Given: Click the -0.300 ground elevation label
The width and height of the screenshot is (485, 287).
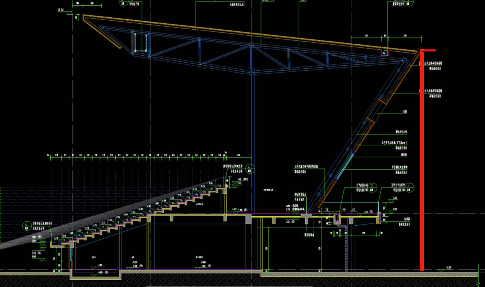Looking at the screenshot, I should 449,267.
